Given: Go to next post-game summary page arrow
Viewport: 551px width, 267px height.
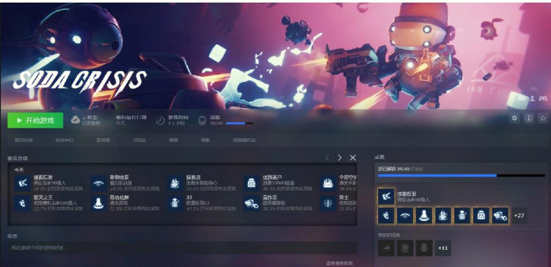Looking at the screenshot, I should [x=339, y=158].
